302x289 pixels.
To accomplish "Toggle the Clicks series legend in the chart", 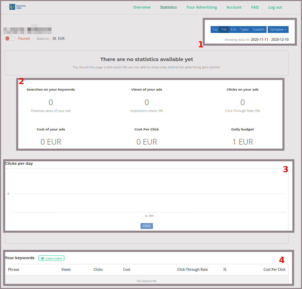I will point(147,226).
